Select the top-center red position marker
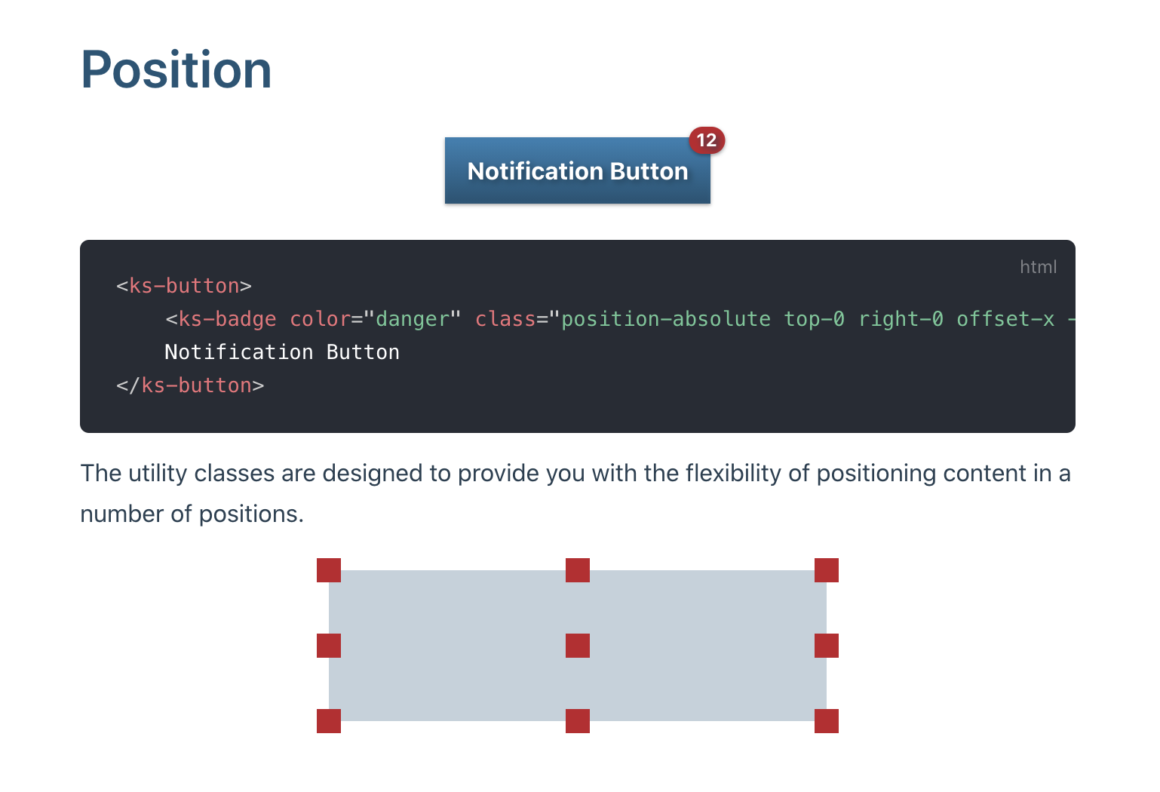1160x792 pixels. coord(578,569)
